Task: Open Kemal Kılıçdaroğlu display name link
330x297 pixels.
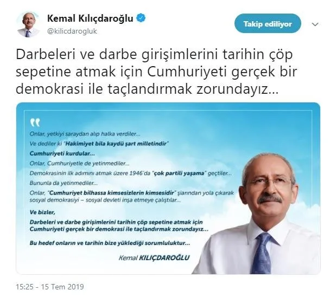Action: [90, 18]
